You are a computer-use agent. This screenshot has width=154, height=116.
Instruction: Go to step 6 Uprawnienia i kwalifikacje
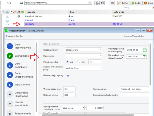[x=10, y=95]
